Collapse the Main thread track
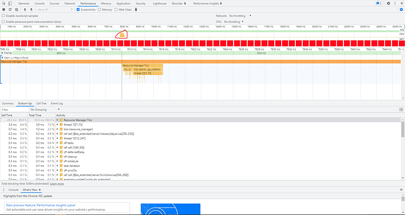The width and height of the screenshot is (405, 215). pyautogui.click(x=2, y=58)
